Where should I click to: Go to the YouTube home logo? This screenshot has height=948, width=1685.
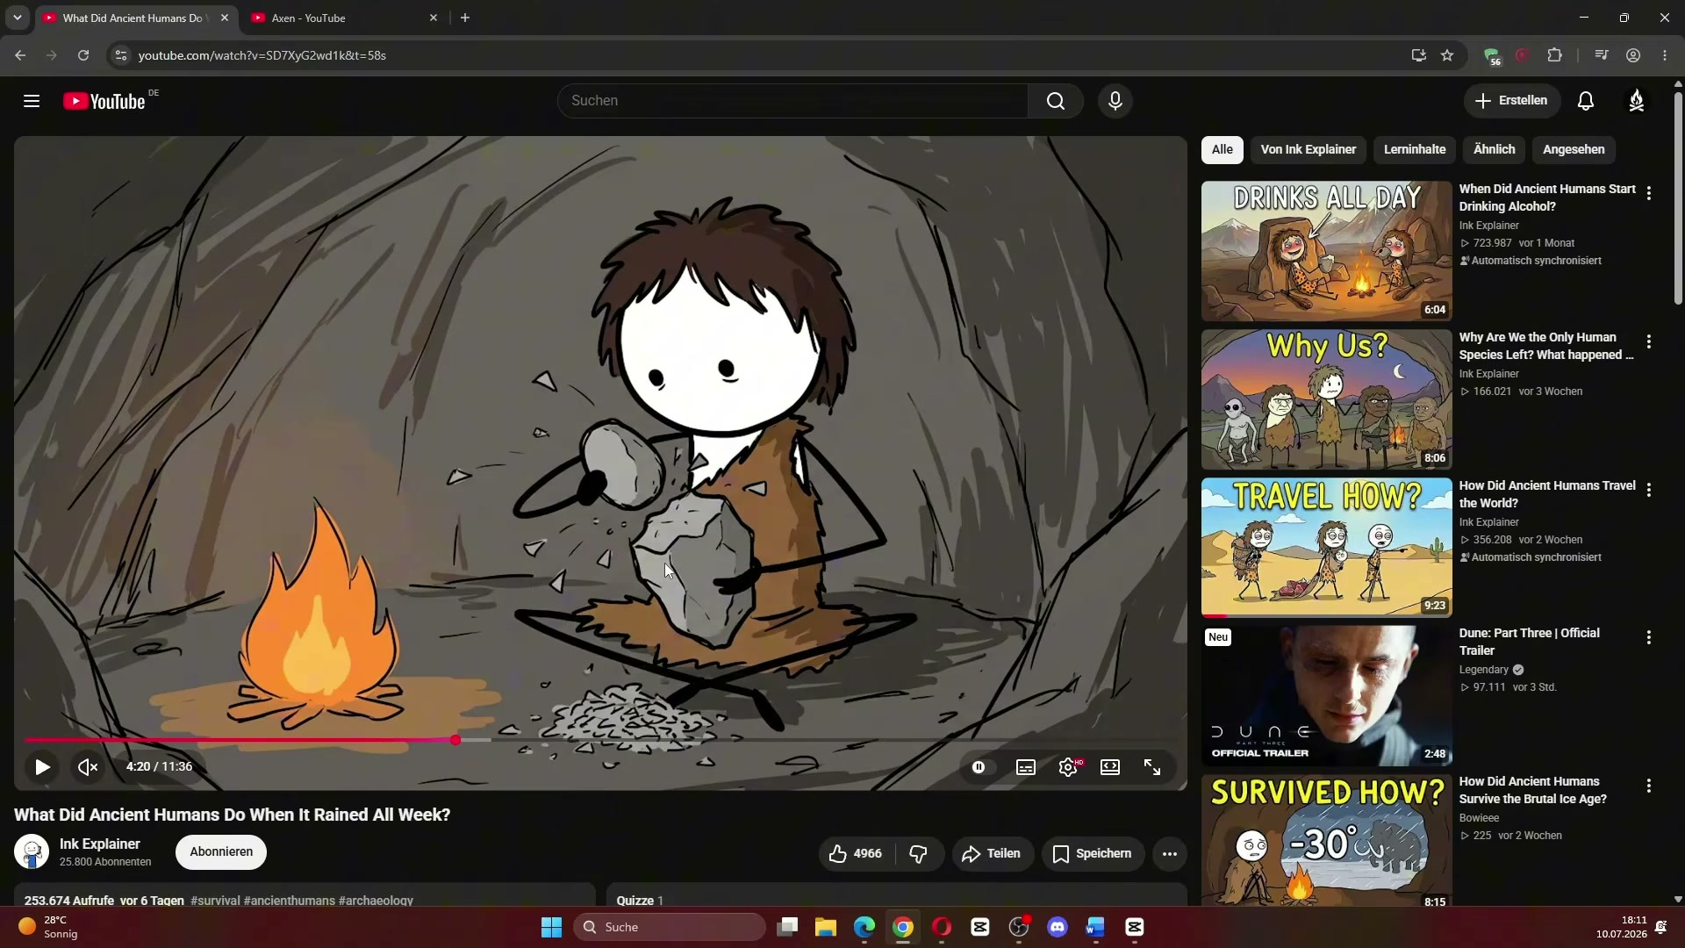pos(104,102)
